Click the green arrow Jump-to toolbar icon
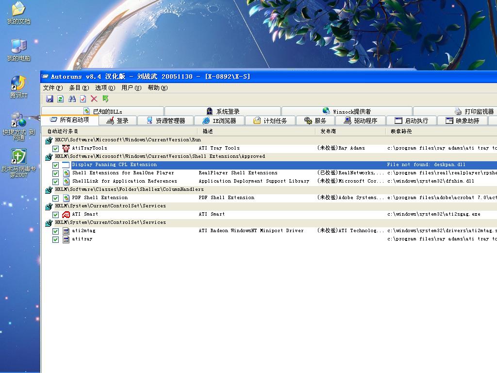497x373 pixels. click(x=105, y=99)
